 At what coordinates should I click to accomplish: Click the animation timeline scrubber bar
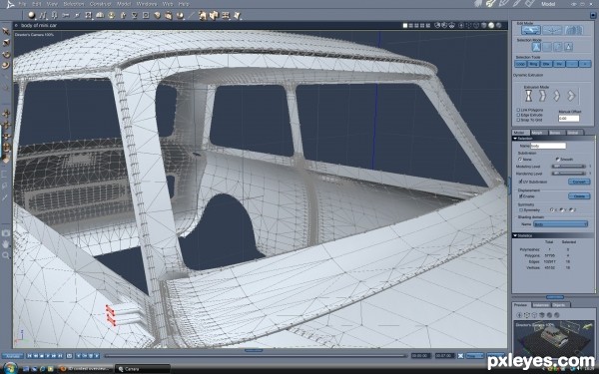tap(256, 356)
